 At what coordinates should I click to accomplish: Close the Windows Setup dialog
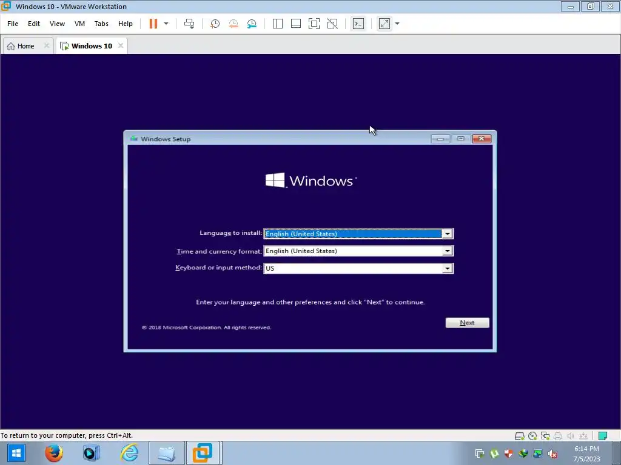click(x=482, y=139)
